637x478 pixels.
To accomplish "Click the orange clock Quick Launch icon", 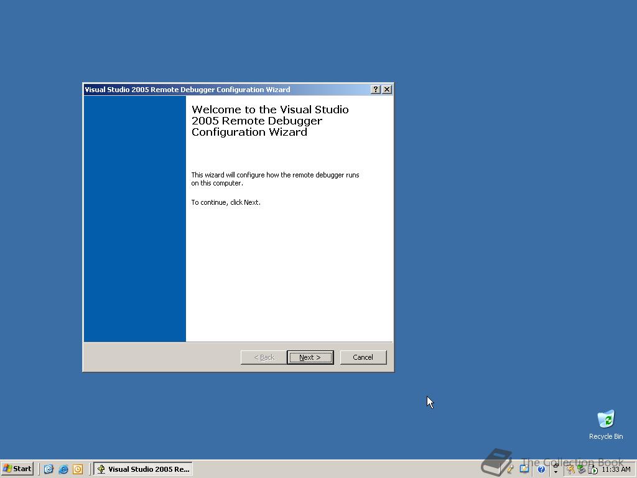I will (78, 469).
